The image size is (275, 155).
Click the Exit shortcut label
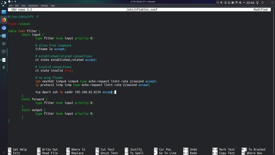click(x=16, y=153)
